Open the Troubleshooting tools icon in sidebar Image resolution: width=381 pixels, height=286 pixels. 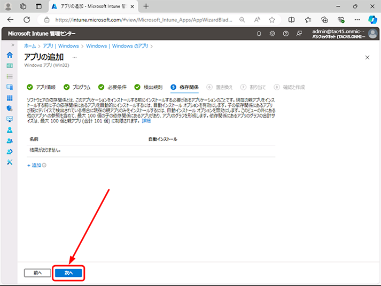tap(10, 162)
